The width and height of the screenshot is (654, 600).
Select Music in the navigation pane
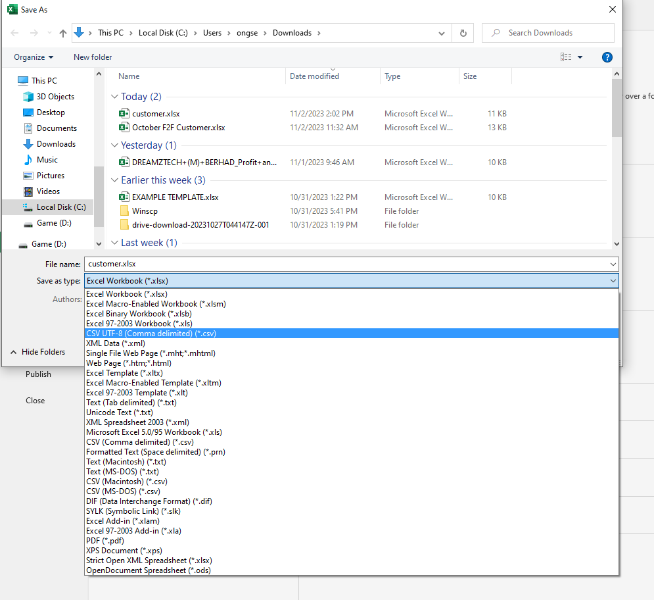[41, 160]
